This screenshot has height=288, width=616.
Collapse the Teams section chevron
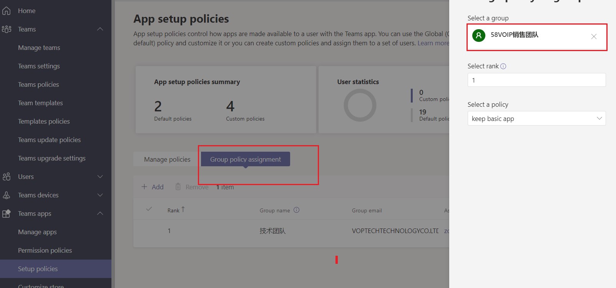(100, 29)
